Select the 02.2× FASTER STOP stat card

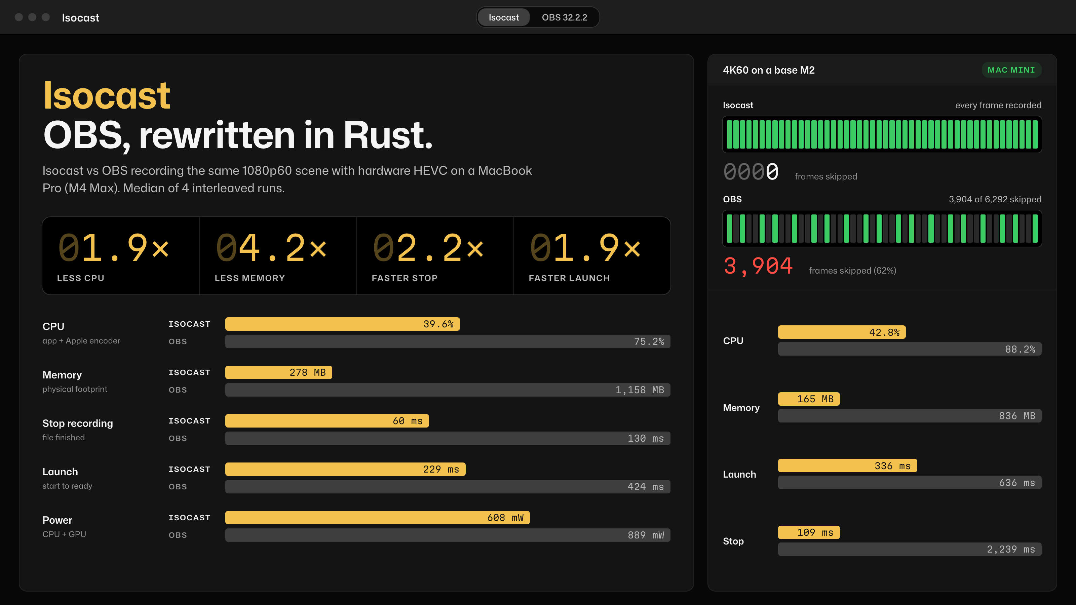(435, 255)
